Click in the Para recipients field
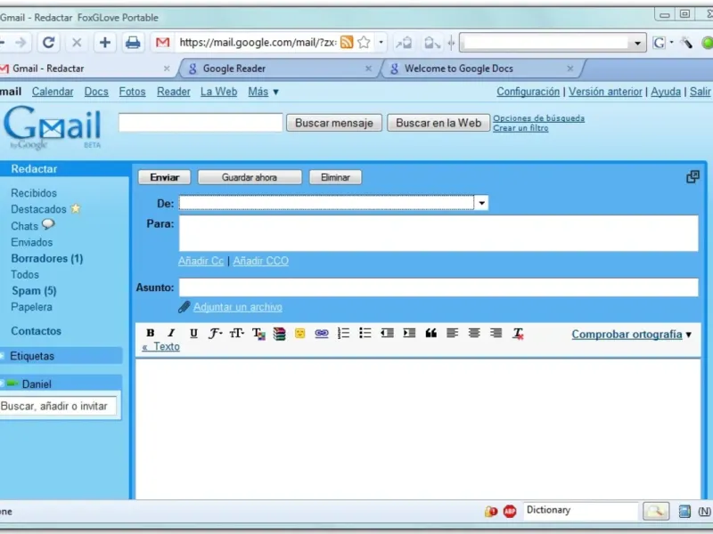Image resolution: width=713 pixels, height=534 pixels. pos(438,233)
